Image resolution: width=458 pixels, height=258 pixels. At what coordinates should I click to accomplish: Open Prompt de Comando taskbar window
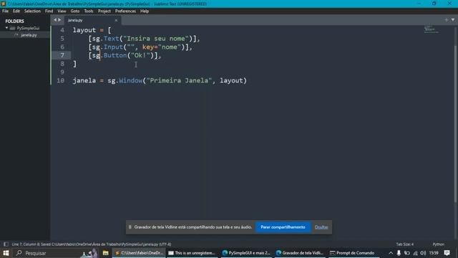(x=353, y=253)
